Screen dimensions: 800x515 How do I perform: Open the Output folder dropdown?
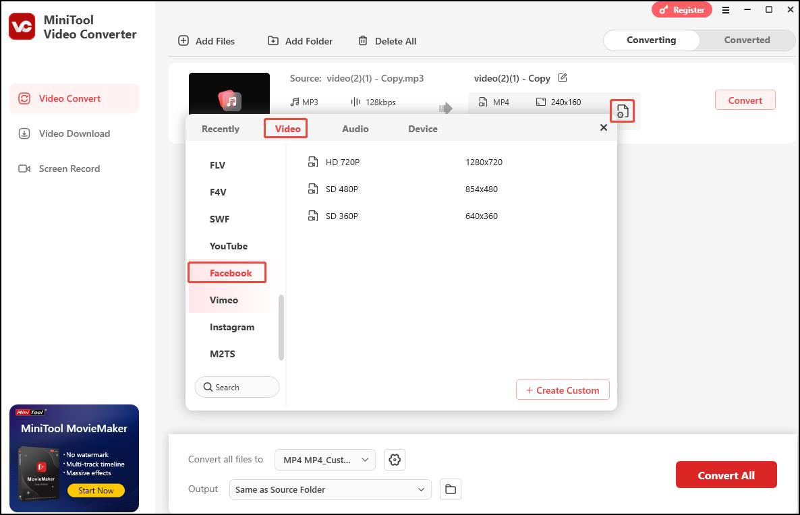(x=330, y=489)
